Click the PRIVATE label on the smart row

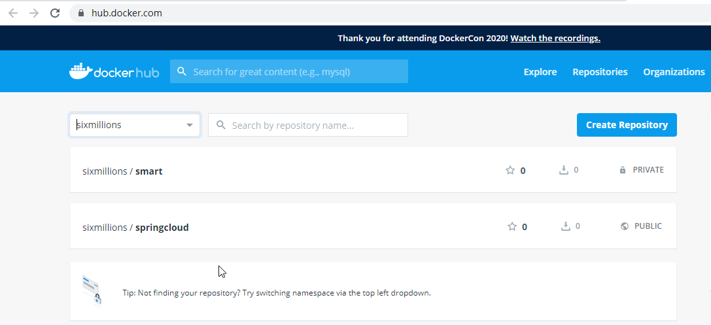pos(648,170)
